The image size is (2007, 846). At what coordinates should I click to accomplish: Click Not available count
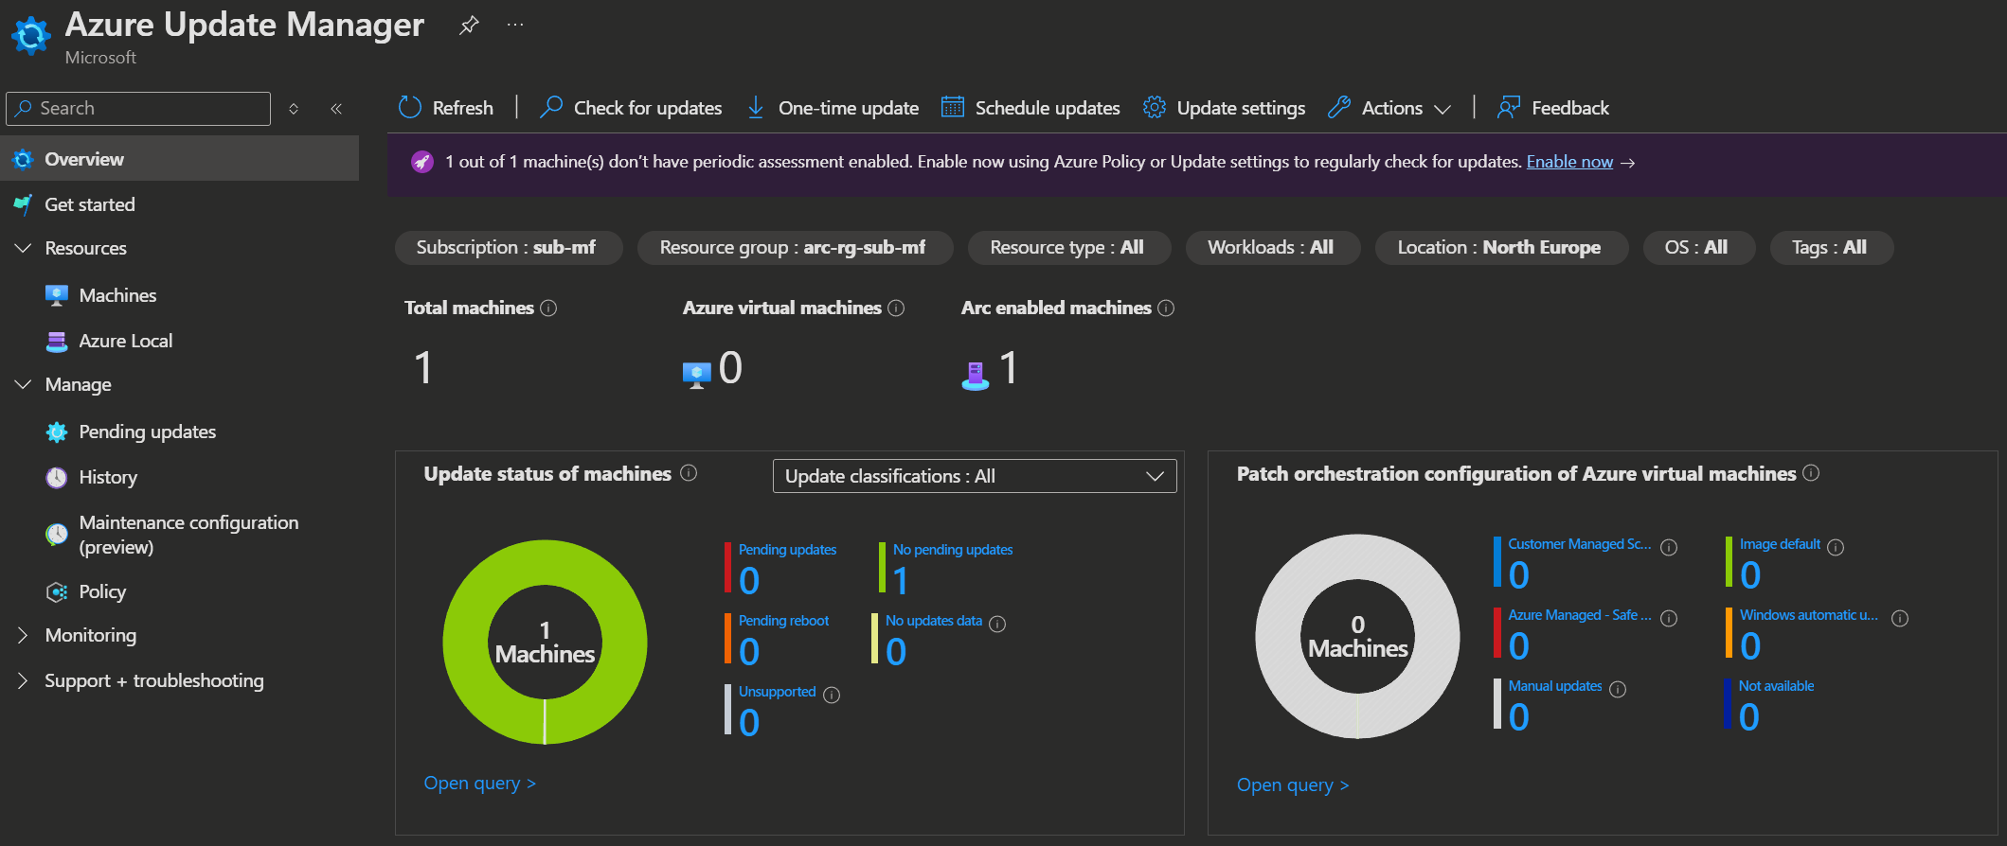coord(1749,716)
